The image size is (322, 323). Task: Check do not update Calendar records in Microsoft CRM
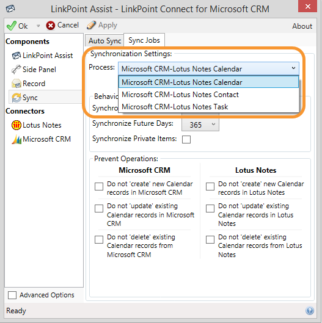99,208
